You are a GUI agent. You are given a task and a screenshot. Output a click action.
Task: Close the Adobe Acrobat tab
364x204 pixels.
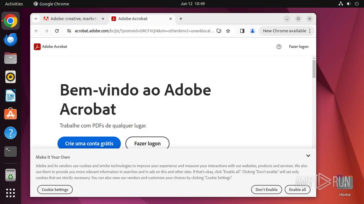171,19
